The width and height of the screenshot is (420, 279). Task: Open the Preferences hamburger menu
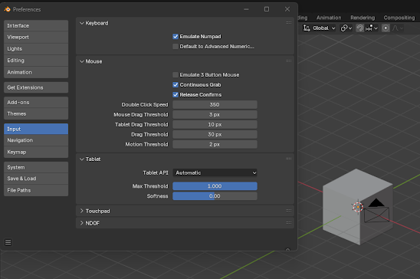point(8,242)
